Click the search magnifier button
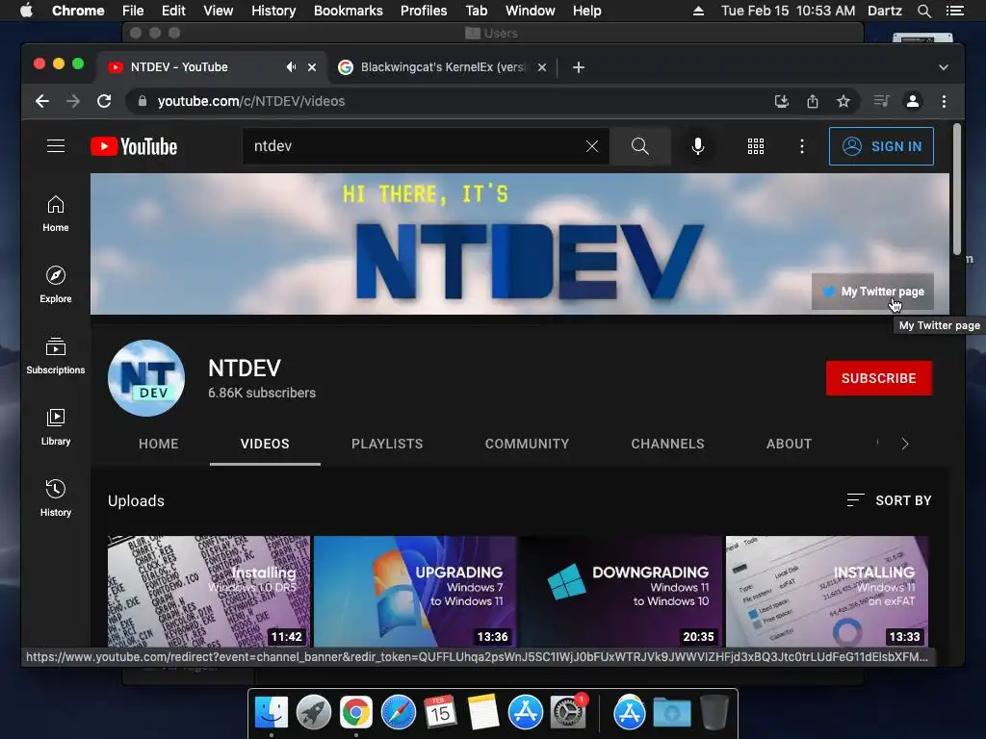This screenshot has width=986, height=739. [640, 146]
